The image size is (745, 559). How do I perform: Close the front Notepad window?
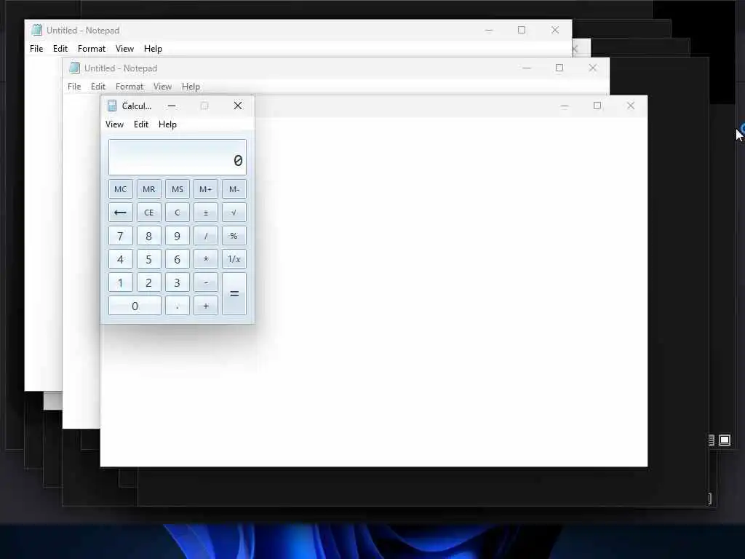click(x=631, y=106)
